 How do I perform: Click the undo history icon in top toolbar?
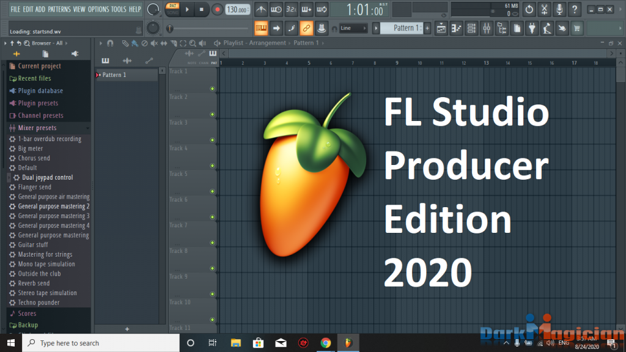[529, 9]
